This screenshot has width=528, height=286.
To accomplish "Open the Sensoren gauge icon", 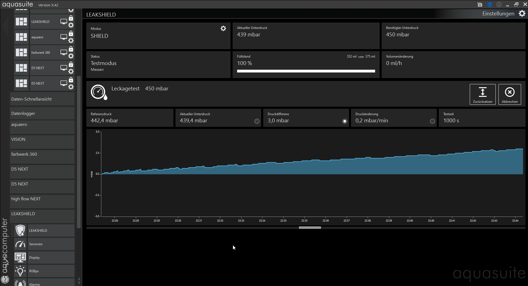I will coord(20,244).
